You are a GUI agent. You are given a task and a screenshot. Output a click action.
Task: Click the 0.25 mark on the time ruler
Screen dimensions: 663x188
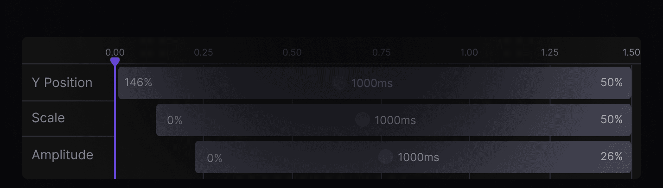coord(204,52)
